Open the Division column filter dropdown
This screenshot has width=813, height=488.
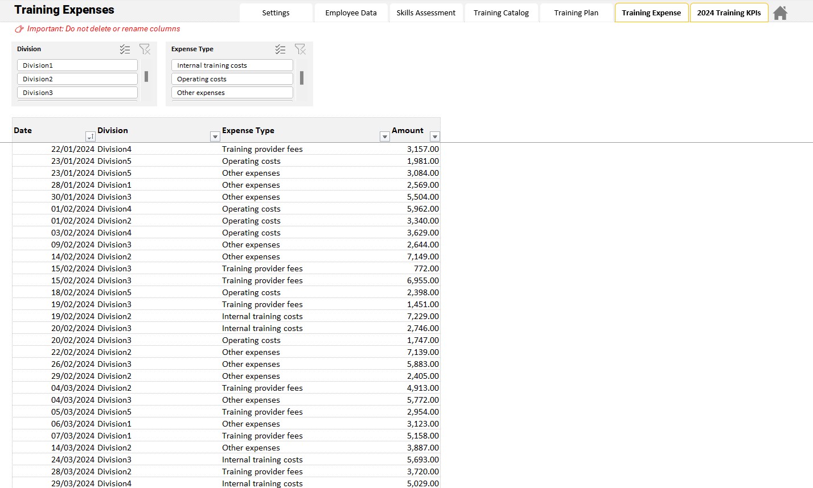pyautogui.click(x=215, y=137)
